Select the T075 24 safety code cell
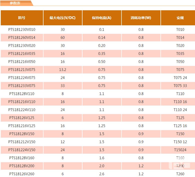This screenshot has height=177, width=195. click(x=180, y=78)
